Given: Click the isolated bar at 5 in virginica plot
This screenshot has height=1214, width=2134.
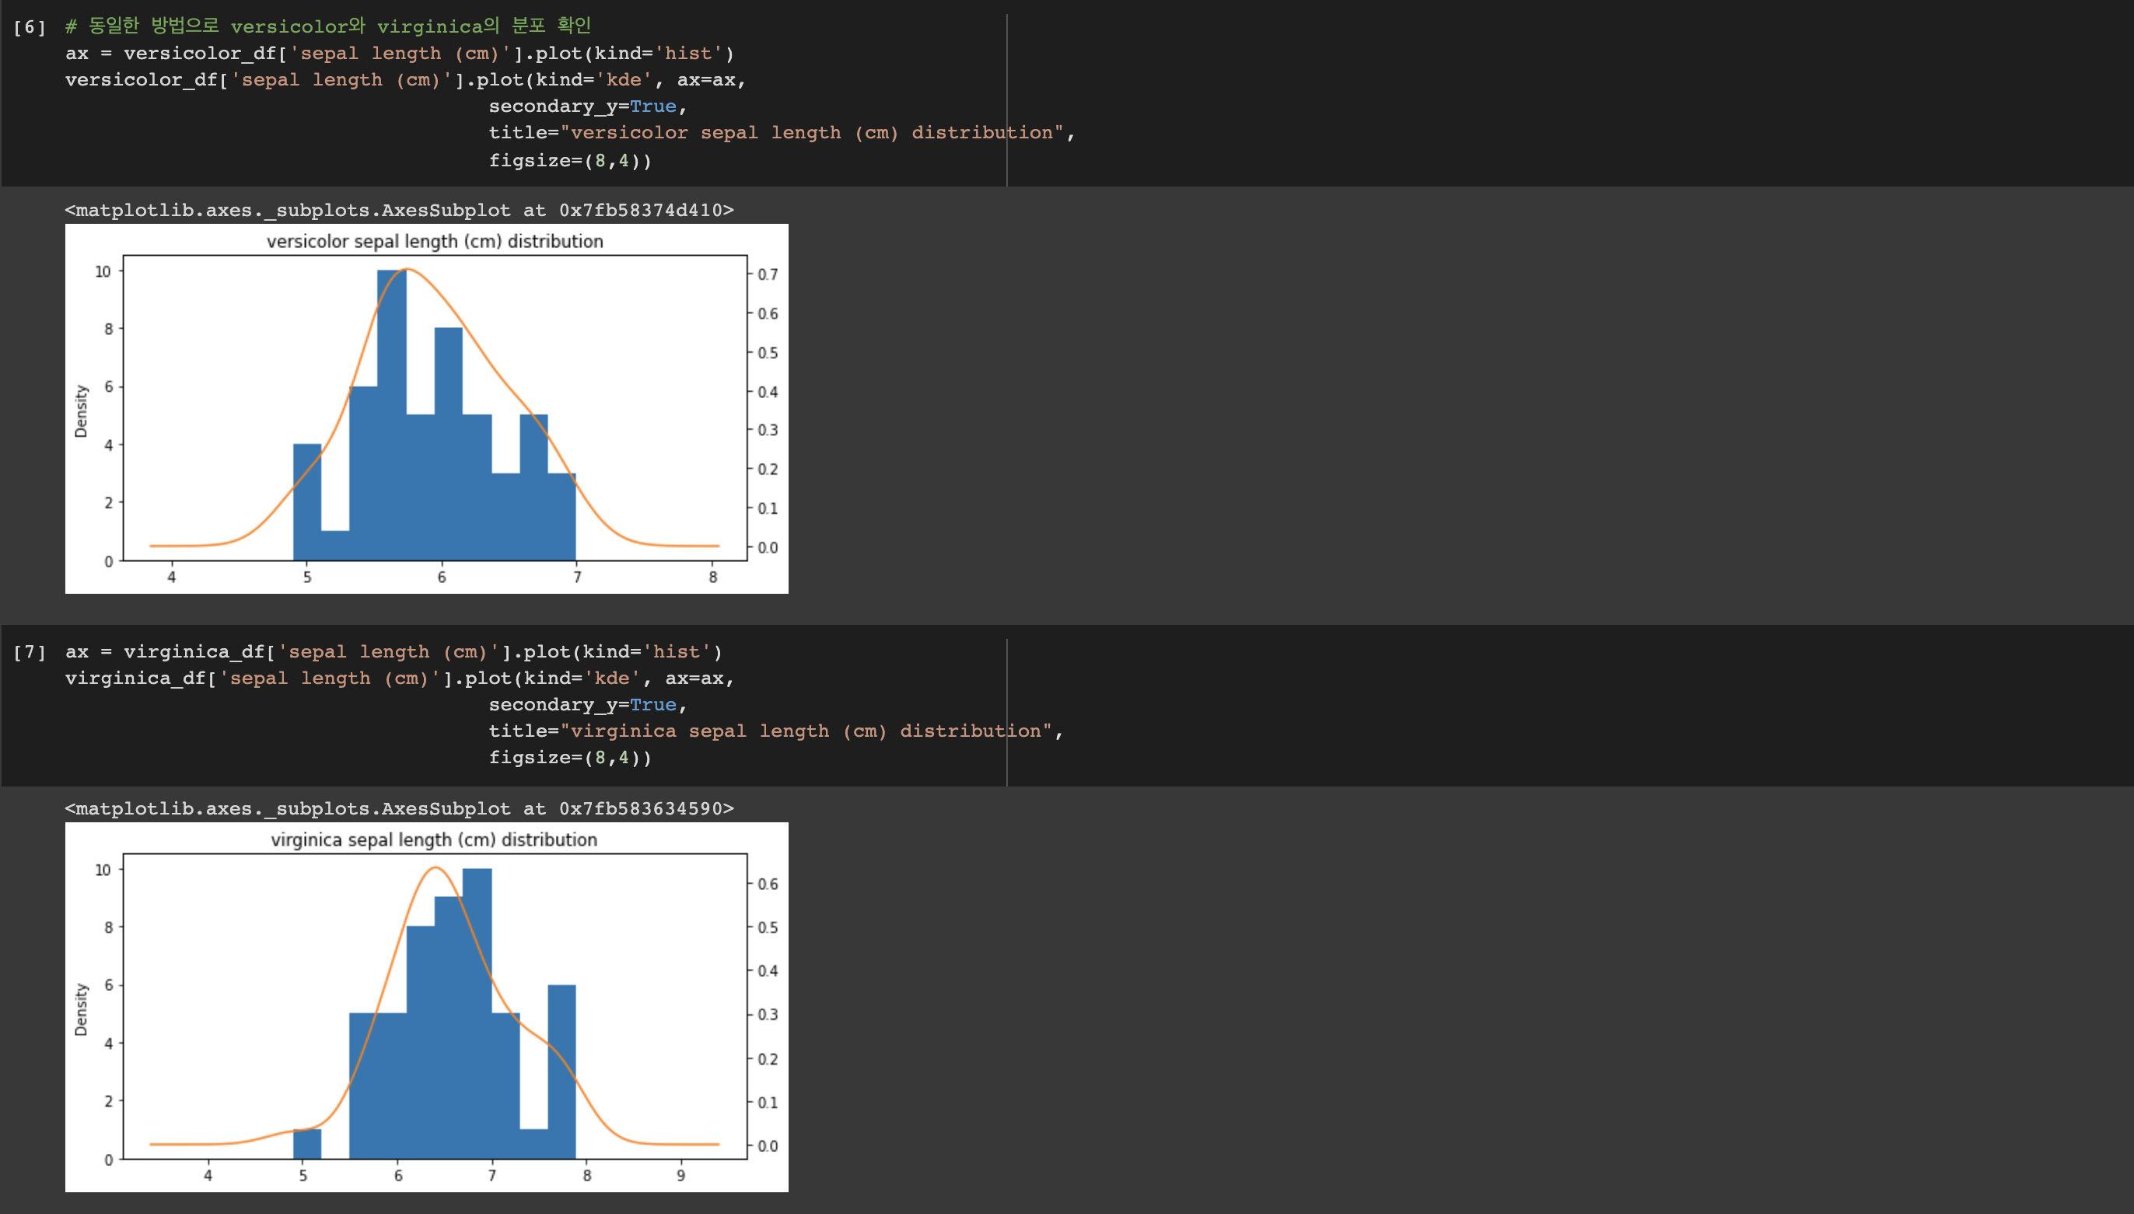Looking at the screenshot, I should click(x=307, y=1144).
